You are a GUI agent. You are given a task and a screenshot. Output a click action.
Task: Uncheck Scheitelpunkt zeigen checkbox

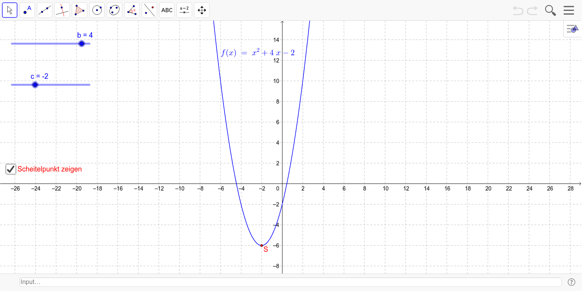click(x=11, y=169)
